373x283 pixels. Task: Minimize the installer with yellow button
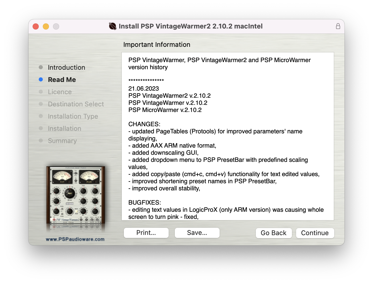[46, 26]
